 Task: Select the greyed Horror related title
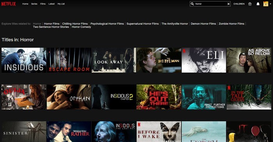coord(37,24)
